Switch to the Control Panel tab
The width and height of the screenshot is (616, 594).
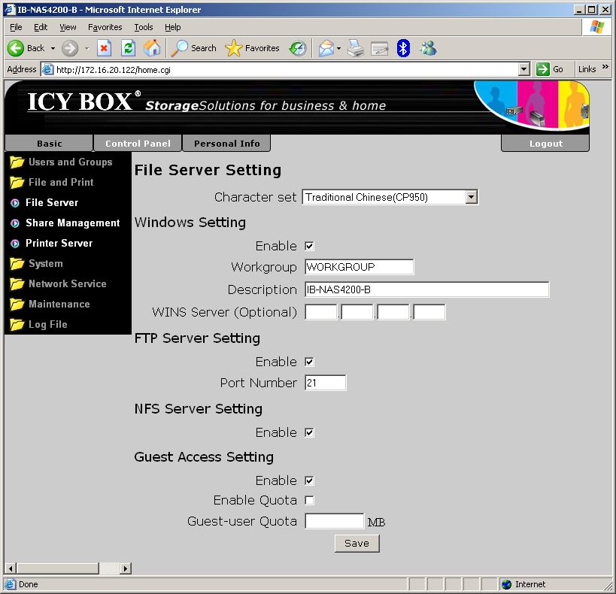point(138,144)
